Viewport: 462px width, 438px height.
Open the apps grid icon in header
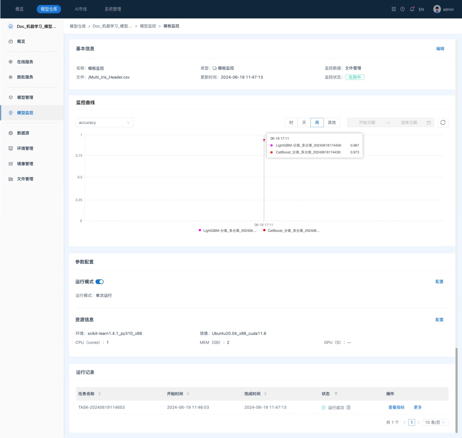pyautogui.click(x=394, y=9)
